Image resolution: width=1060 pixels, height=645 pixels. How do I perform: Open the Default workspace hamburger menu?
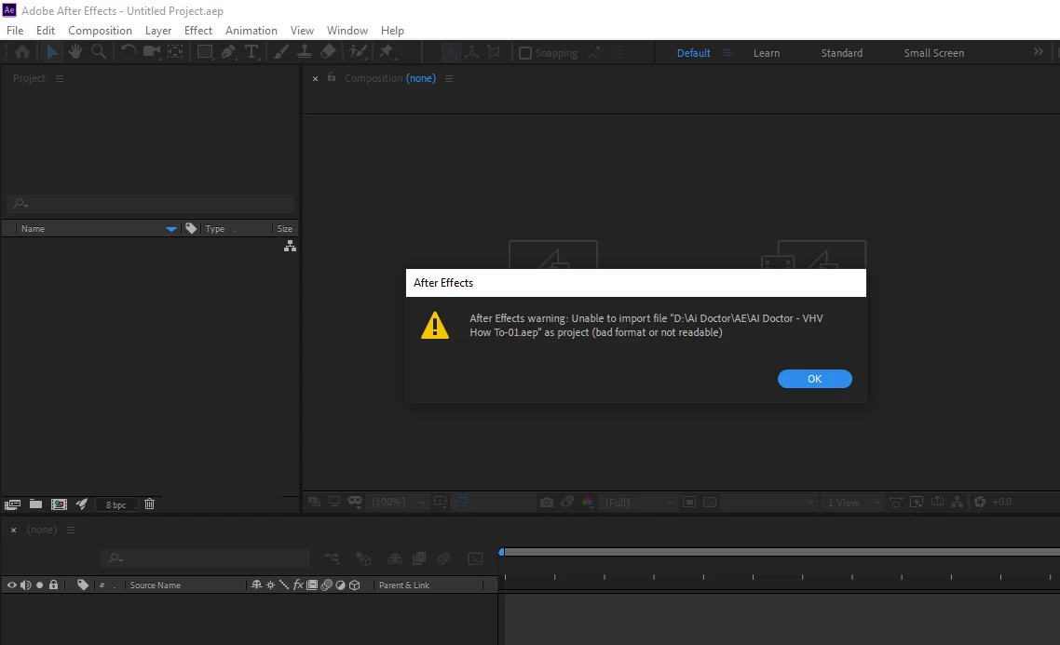point(727,53)
